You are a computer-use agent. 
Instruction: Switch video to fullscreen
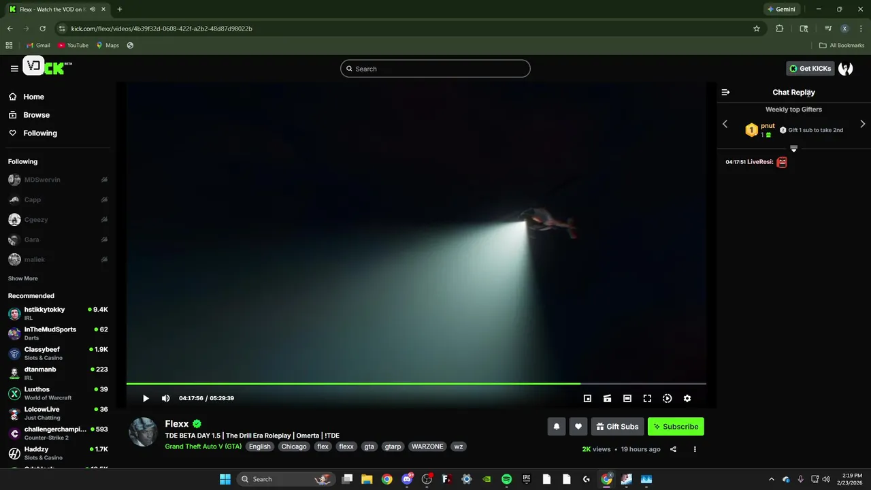[647, 398]
